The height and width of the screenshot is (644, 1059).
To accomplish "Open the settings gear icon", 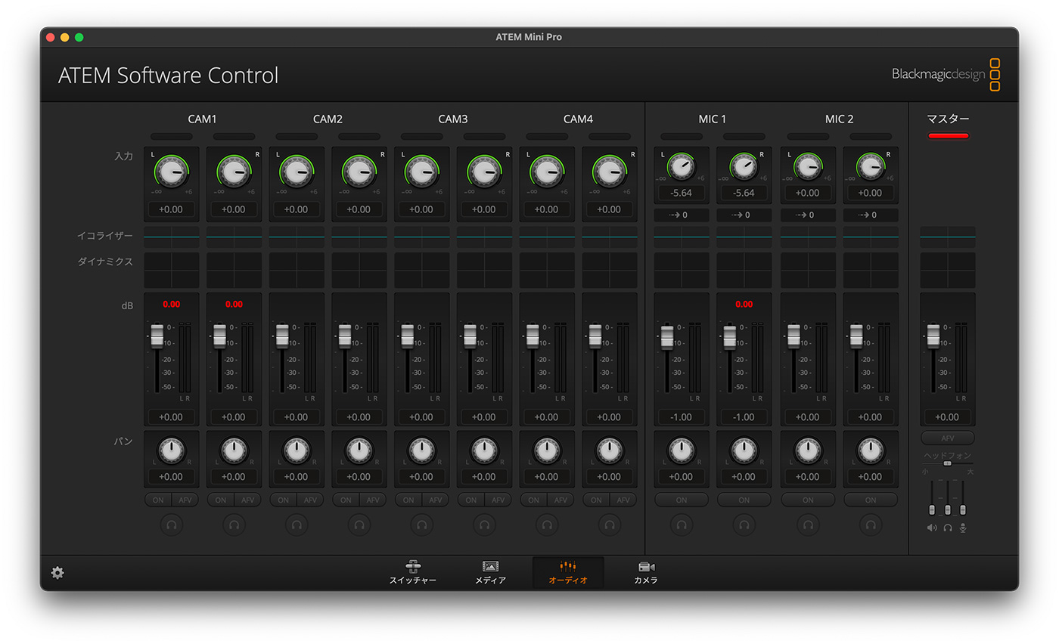I will click(x=57, y=573).
